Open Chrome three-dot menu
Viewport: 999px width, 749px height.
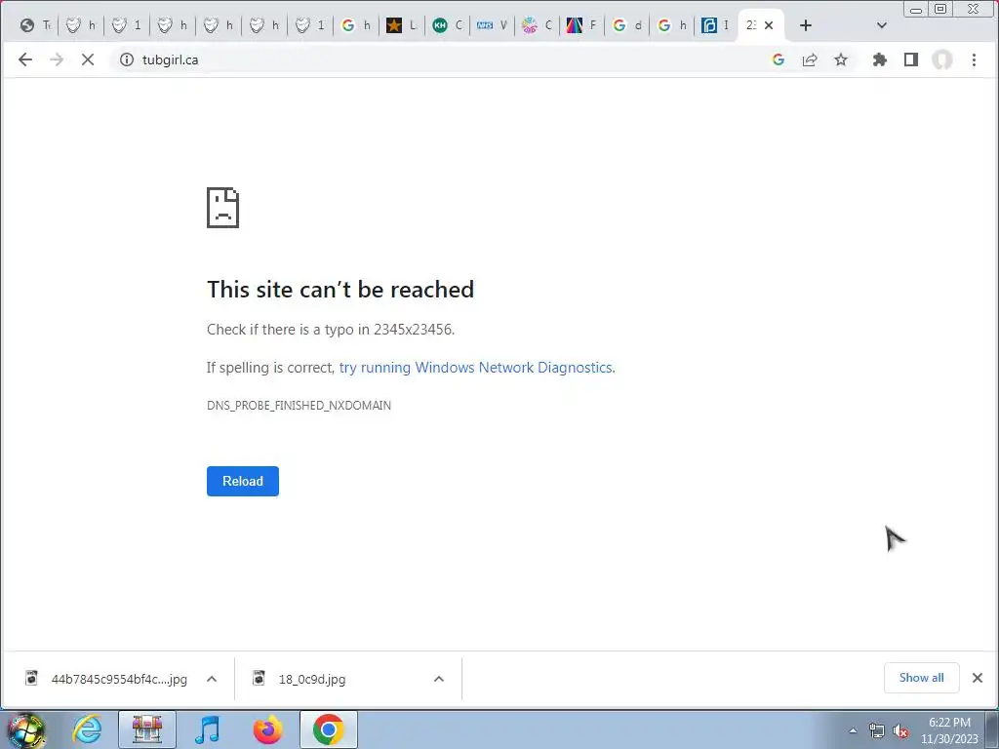point(974,59)
